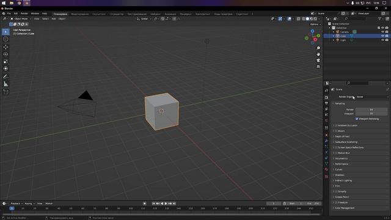The image size is (391, 220).
Task: Select the Rotate tool
Action: tap(5, 54)
